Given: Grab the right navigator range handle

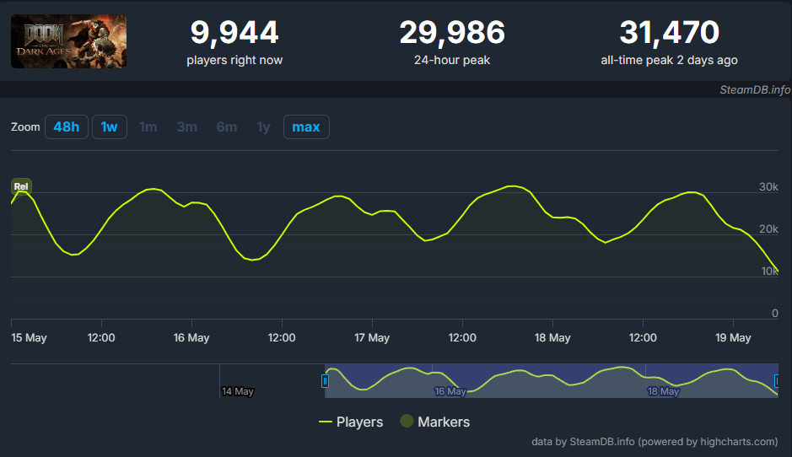Looking at the screenshot, I should (x=777, y=381).
